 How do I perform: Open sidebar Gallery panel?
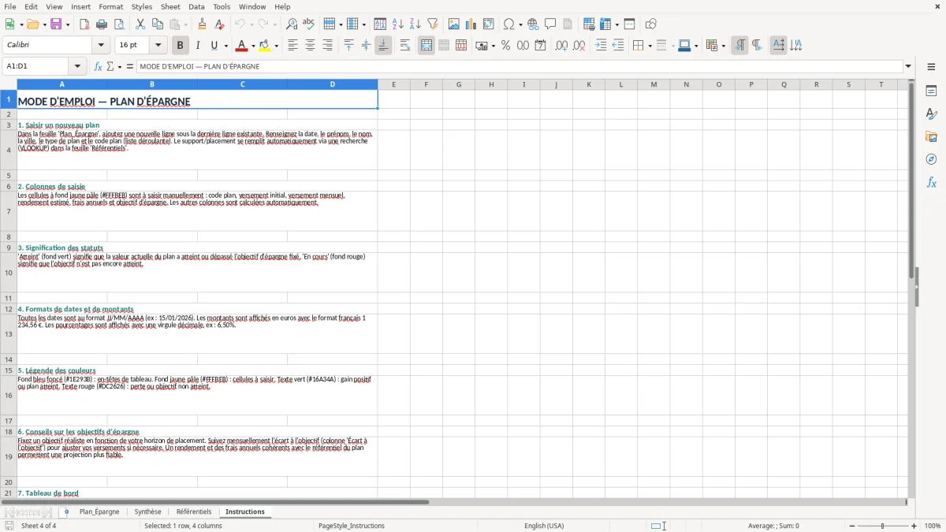931,137
